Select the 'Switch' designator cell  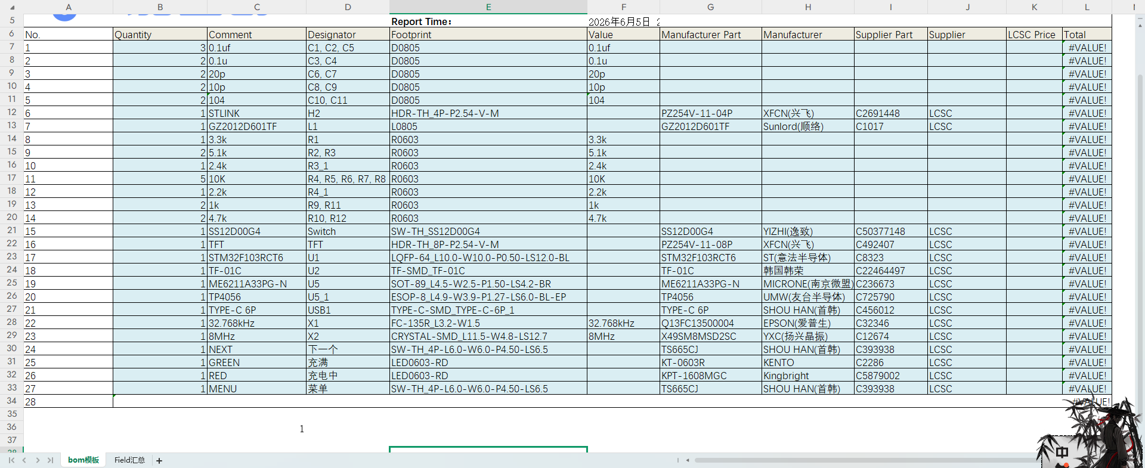(348, 231)
